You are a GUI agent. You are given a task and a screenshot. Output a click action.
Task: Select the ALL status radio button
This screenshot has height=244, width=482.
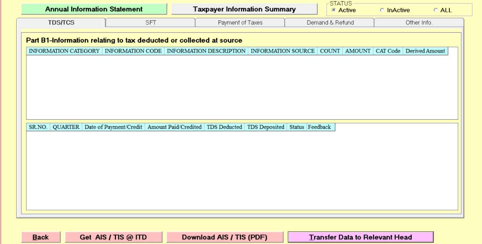[435, 10]
